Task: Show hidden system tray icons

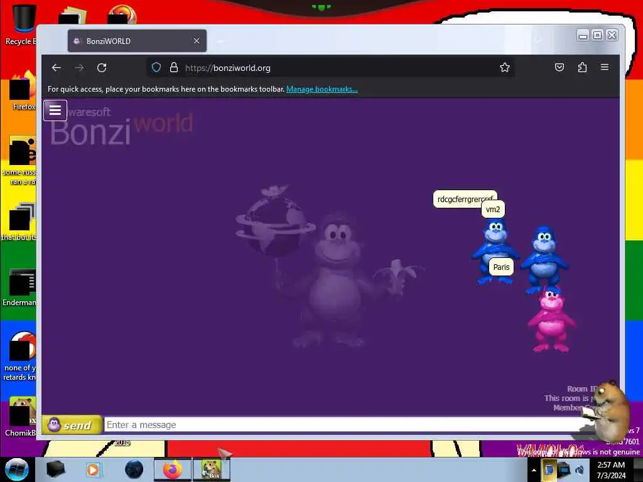Action: (534, 470)
